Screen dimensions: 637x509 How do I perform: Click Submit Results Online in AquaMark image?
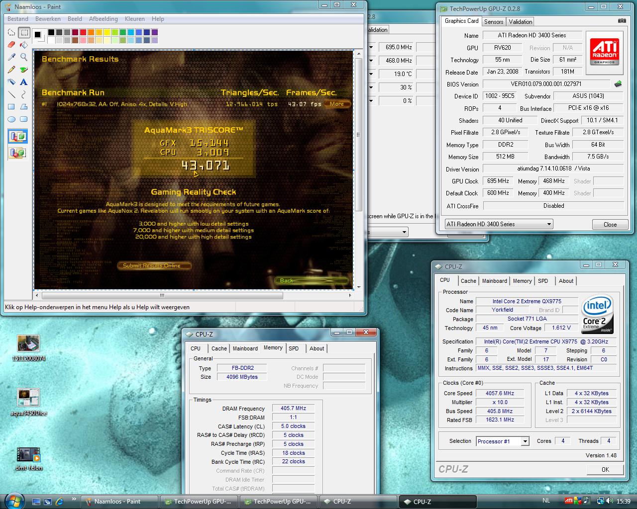point(154,266)
